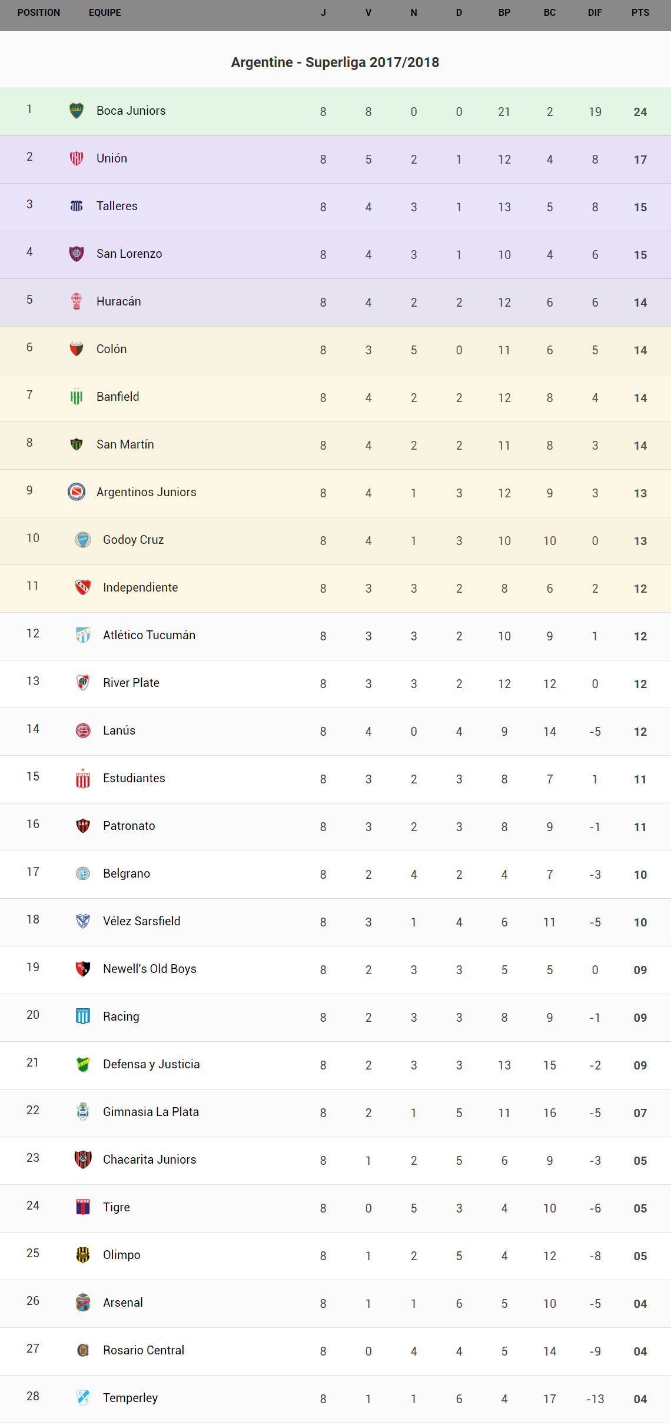Click the Racing blue striped crest
The image size is (671, 1425).
pos(83,1016)
